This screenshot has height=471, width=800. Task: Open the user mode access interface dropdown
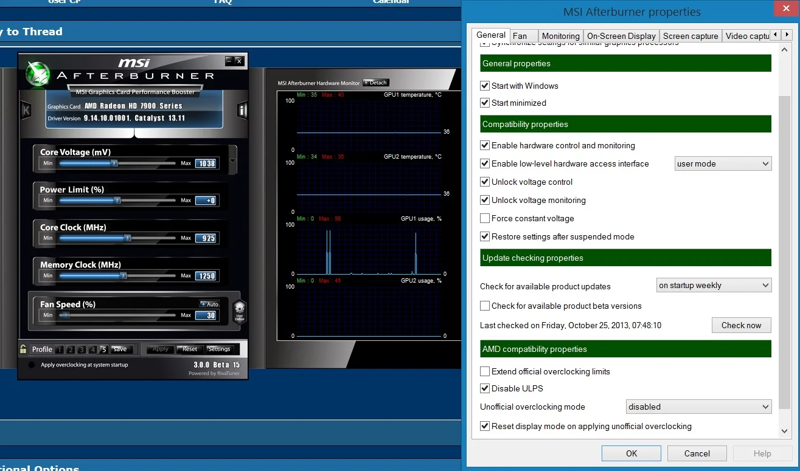(x=723, y=163)
